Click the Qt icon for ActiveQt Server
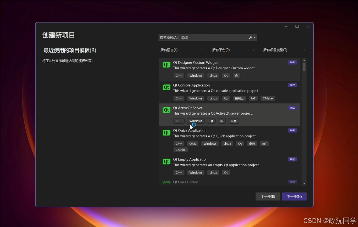The width and height of the screenshot is (358, 227). 166,110
